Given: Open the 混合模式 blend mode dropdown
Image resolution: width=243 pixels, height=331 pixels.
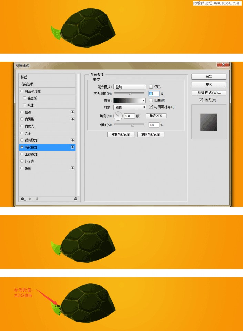Looking at the screenshot, I should coord(130,87).
